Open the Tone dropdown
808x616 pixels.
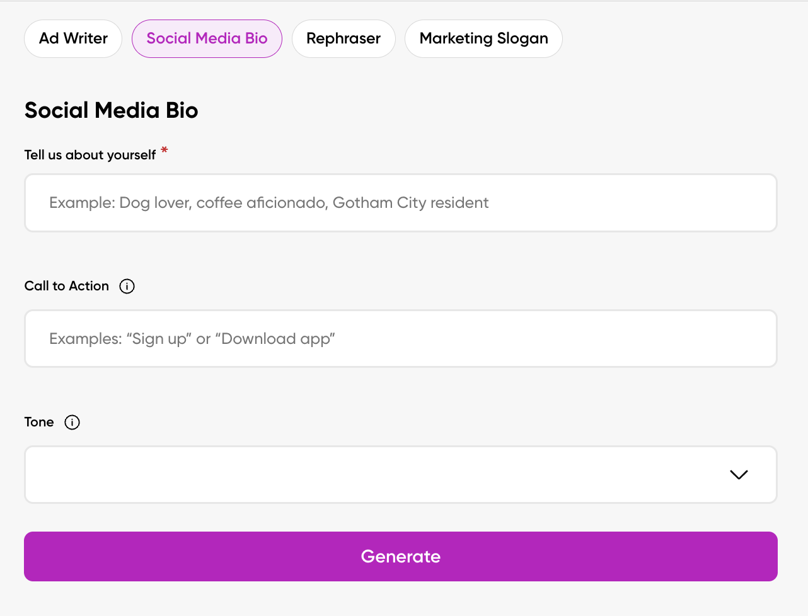click(x=401, y=475)
